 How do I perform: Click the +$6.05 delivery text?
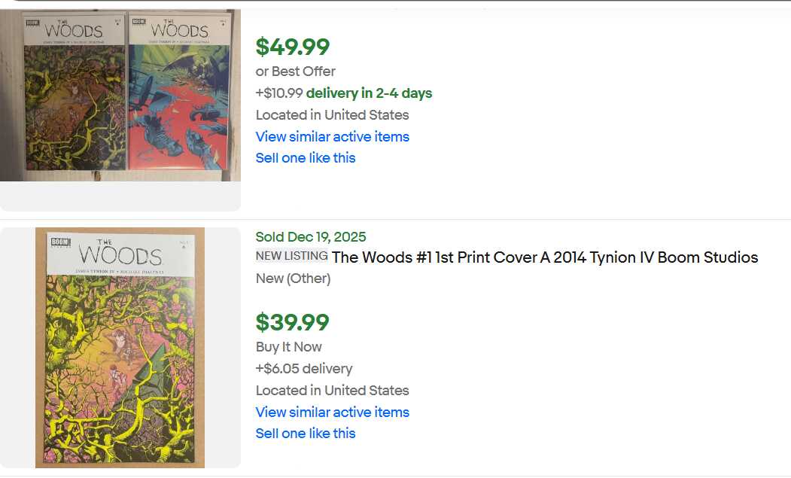point(304,369)
